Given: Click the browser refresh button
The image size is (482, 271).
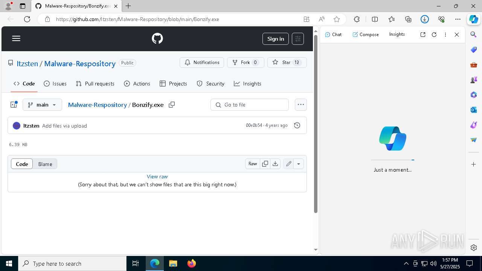Looking at the screenshot, I should 27,19.
